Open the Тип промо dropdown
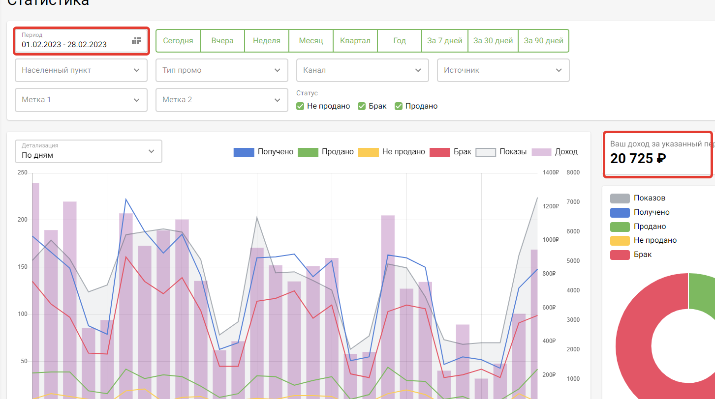Viewport: 715px width, 399px height. click(x=222, y=70)
